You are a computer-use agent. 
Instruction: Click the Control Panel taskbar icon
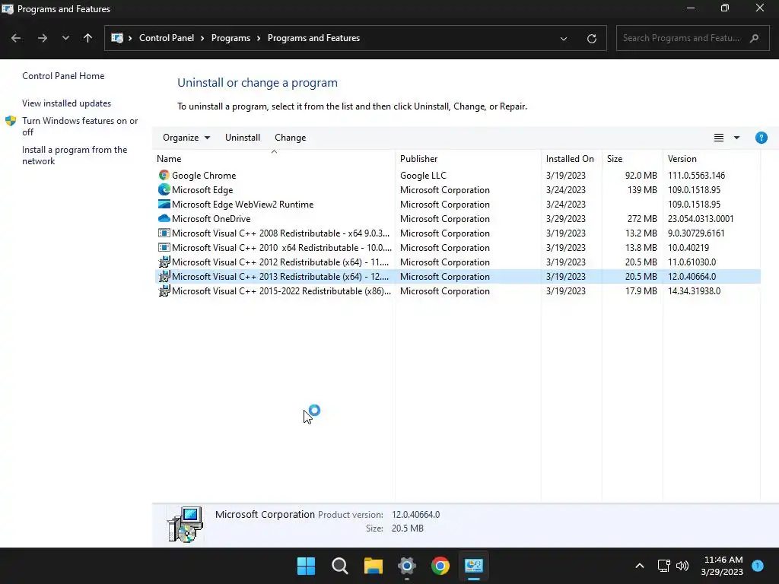(474, 566)
